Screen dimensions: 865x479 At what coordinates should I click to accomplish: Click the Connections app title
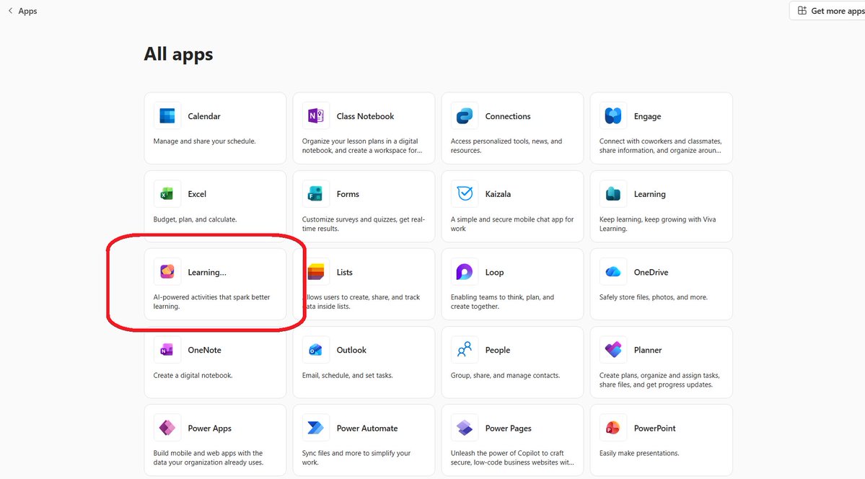[507, 116]
